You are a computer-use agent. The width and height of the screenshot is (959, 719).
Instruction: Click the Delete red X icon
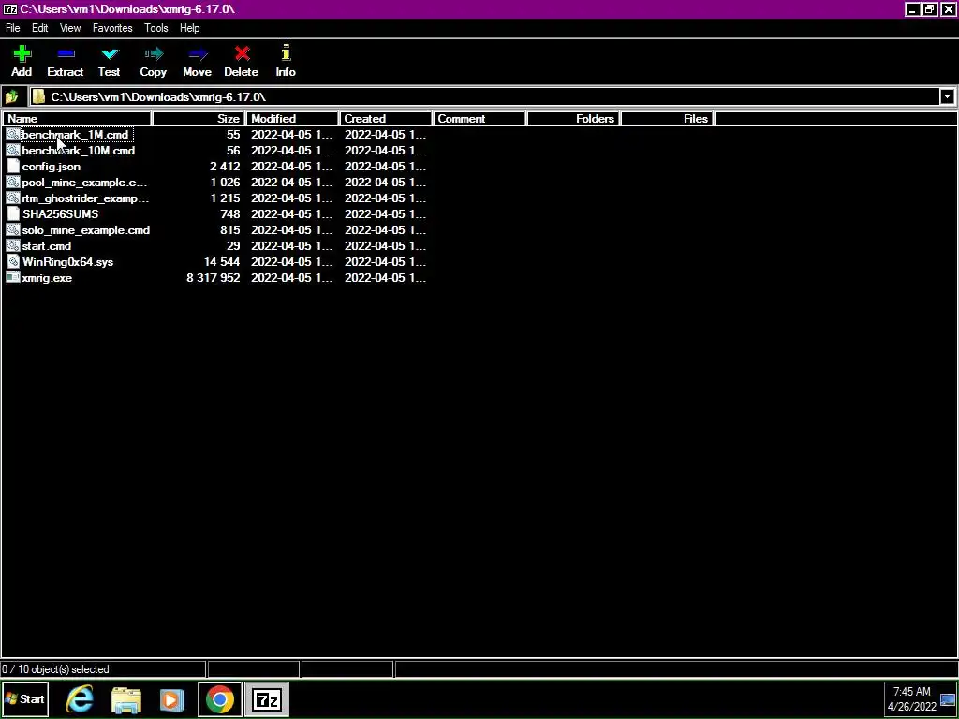(242, 54)
